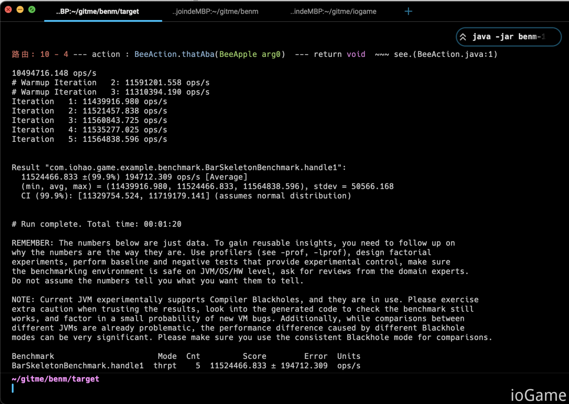569x404 pixels.
Task: Click the BarSkeletonBenchmark.handle1 table row name
Action: 78,366
